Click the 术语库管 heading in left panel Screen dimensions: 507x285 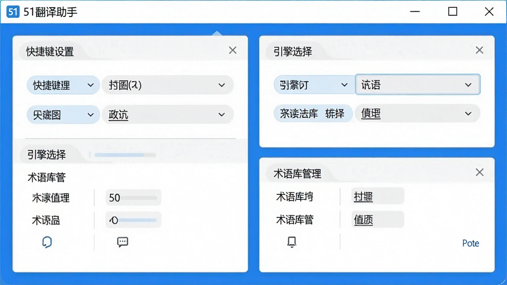click(47, 178)
